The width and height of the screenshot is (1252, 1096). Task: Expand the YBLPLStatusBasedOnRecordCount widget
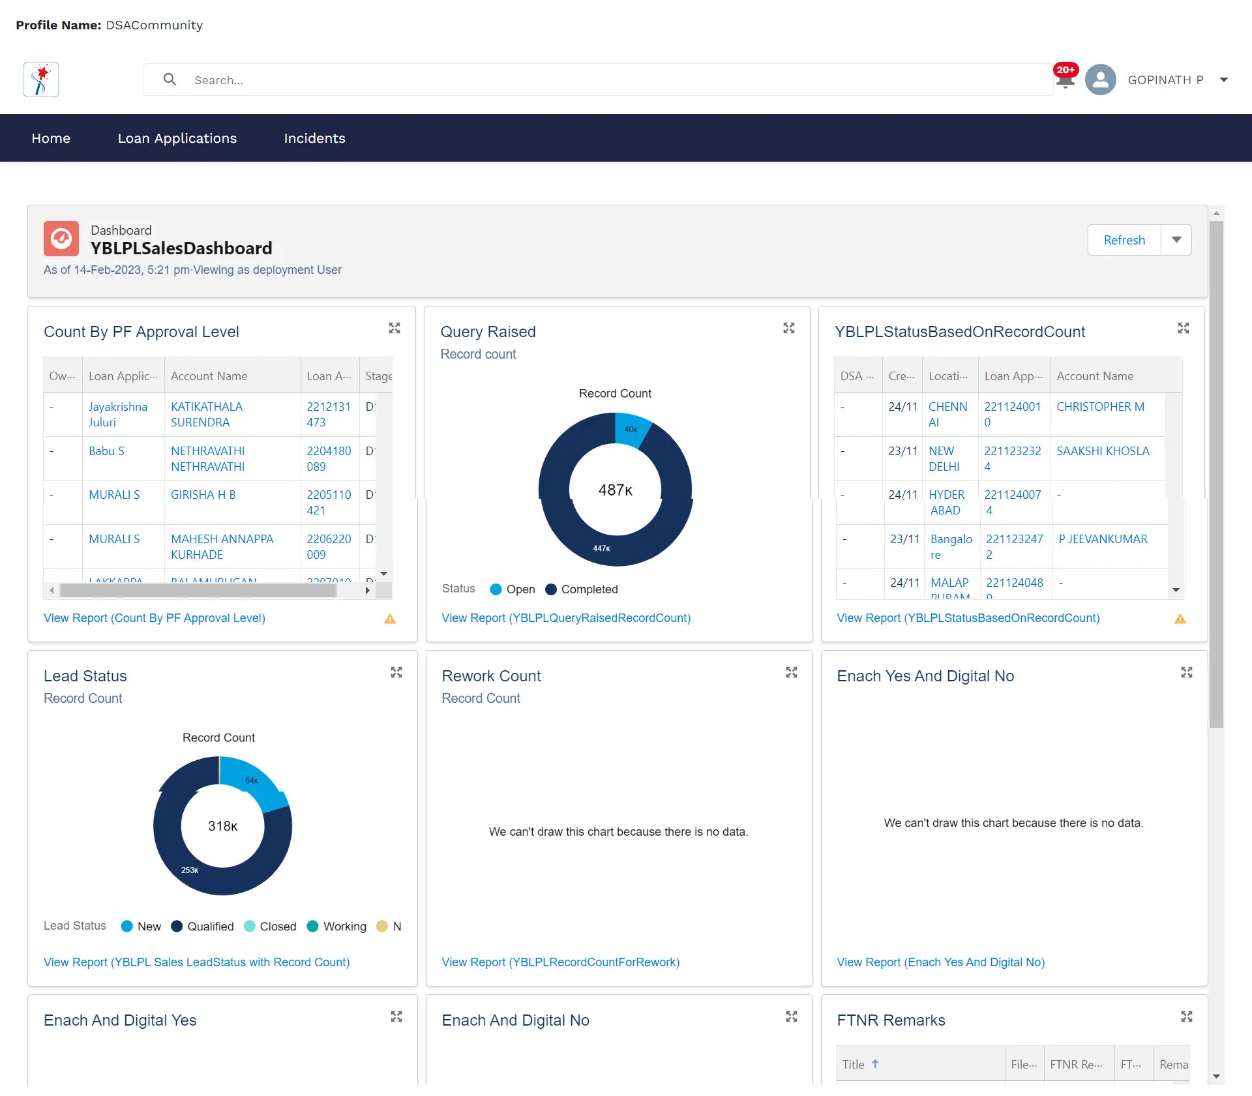click(1184, 328)
